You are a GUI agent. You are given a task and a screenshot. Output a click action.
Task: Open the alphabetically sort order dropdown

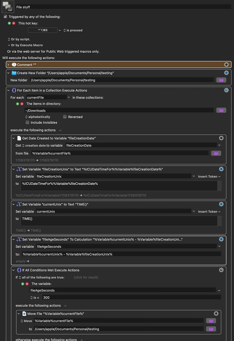(x=37, y=117)
